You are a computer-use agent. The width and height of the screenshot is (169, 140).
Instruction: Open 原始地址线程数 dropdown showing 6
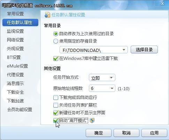pos(102,88)
